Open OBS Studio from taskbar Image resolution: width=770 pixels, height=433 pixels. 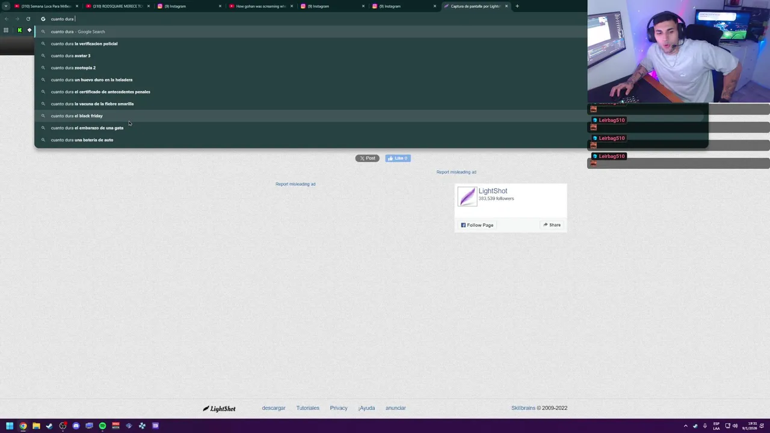coord(63,426)
